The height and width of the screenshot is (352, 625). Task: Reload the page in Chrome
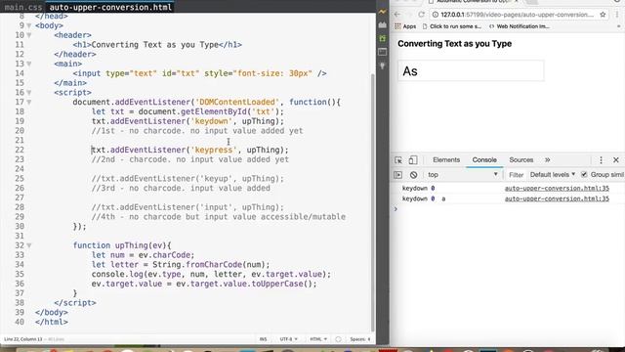coord(421,15)
